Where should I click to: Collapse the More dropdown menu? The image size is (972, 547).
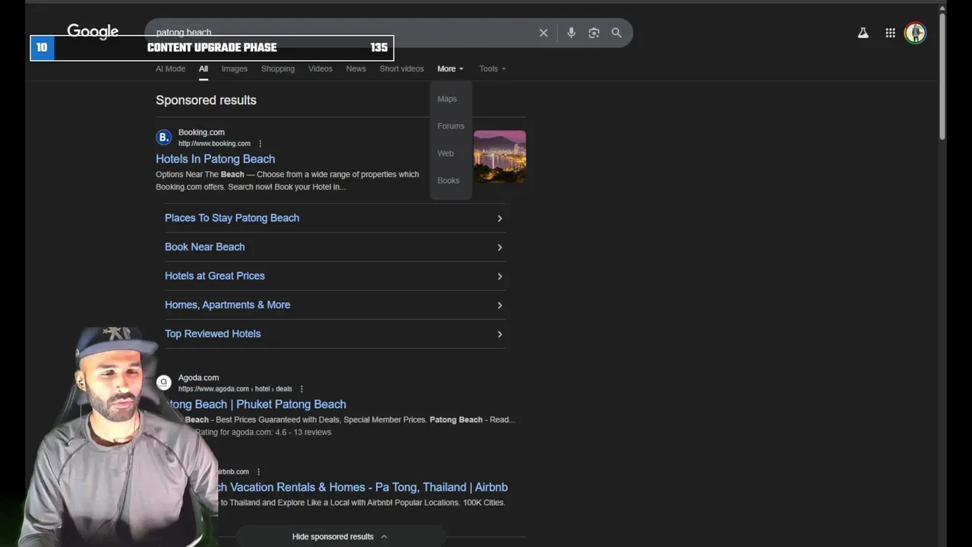(x=450, y=68)
